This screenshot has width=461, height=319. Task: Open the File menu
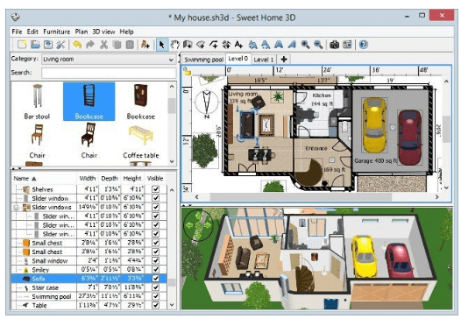[x=17, y=32]
